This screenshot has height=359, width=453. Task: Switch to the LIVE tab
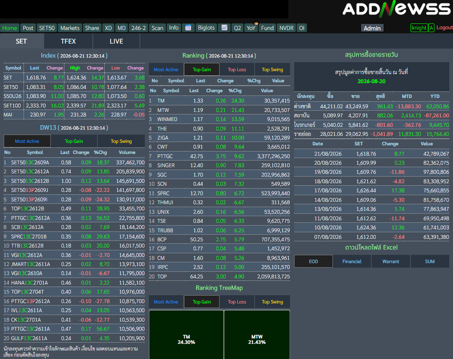(x=116, y=41)
